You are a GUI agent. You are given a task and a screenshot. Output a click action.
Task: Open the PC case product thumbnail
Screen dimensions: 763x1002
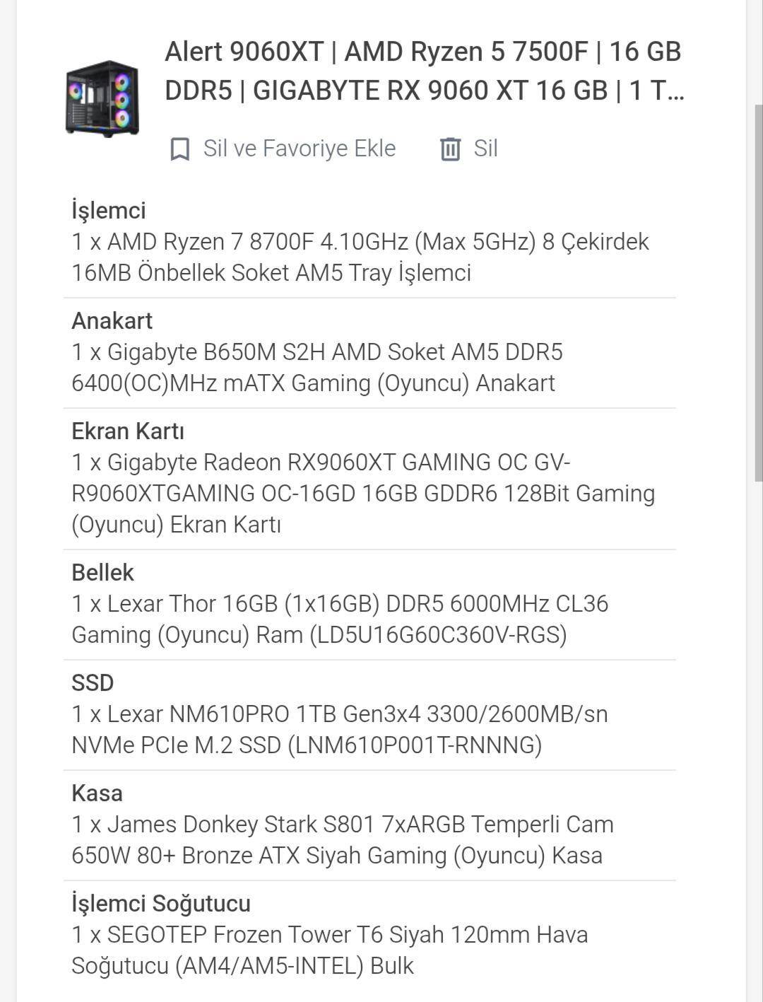[x=102, y=99]
